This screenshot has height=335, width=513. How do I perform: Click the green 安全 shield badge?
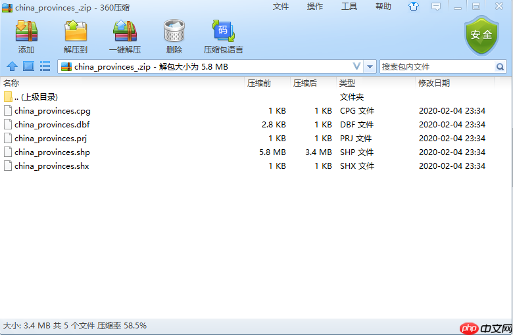481,35
